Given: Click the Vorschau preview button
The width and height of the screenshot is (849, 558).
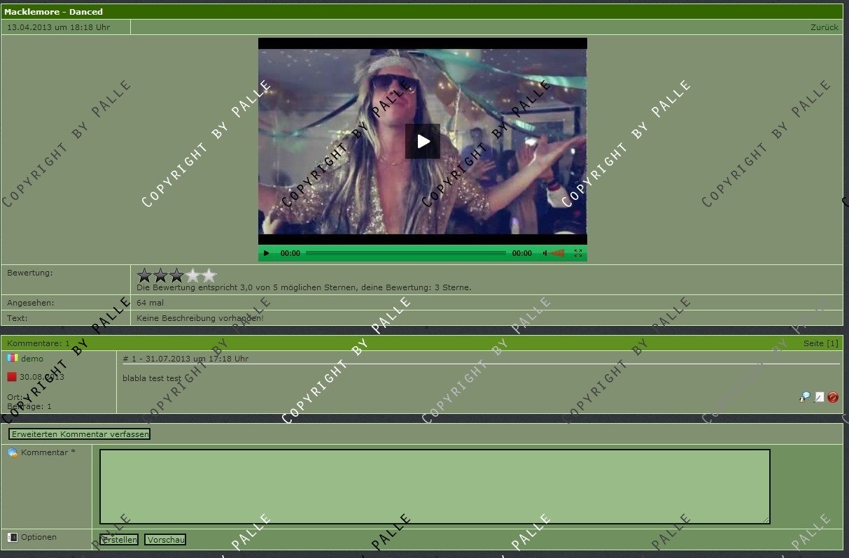Looking at the screenshot, I should click(165, 540).
